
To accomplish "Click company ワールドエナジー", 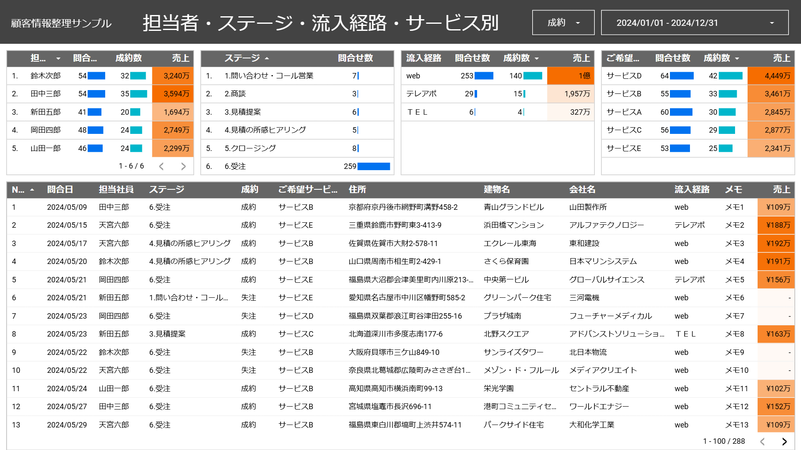I will [x=599, y=407].
